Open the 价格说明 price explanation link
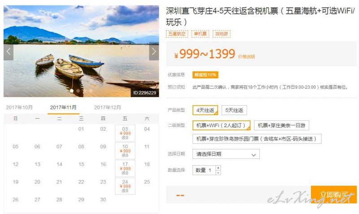This screenshot has width=359, height=214. pyautogui.click(x=246, y=57)
